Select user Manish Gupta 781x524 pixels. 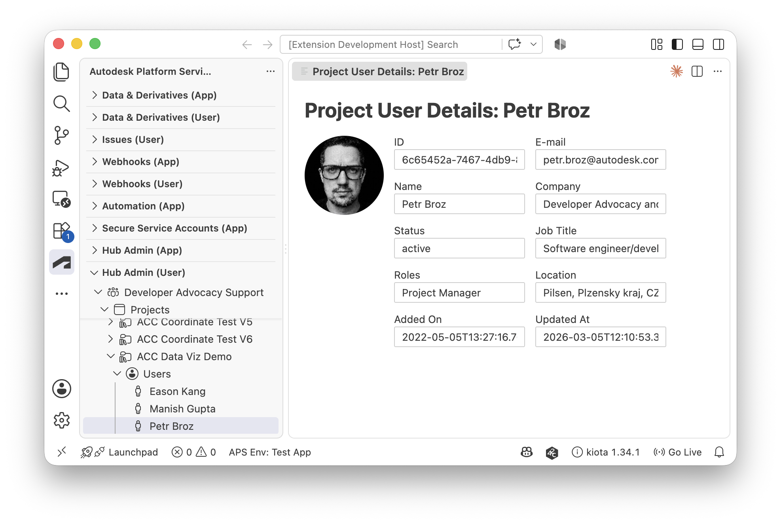click(x=181, y=408)
